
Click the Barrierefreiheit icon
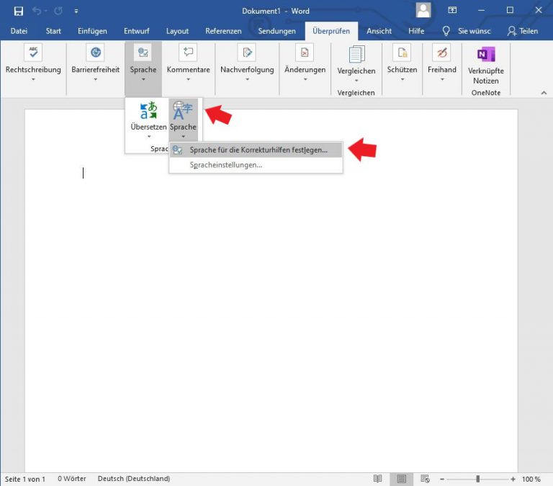(x=96, y=52)
